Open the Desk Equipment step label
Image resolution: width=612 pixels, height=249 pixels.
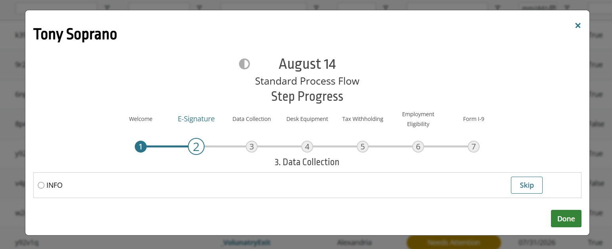307,119
